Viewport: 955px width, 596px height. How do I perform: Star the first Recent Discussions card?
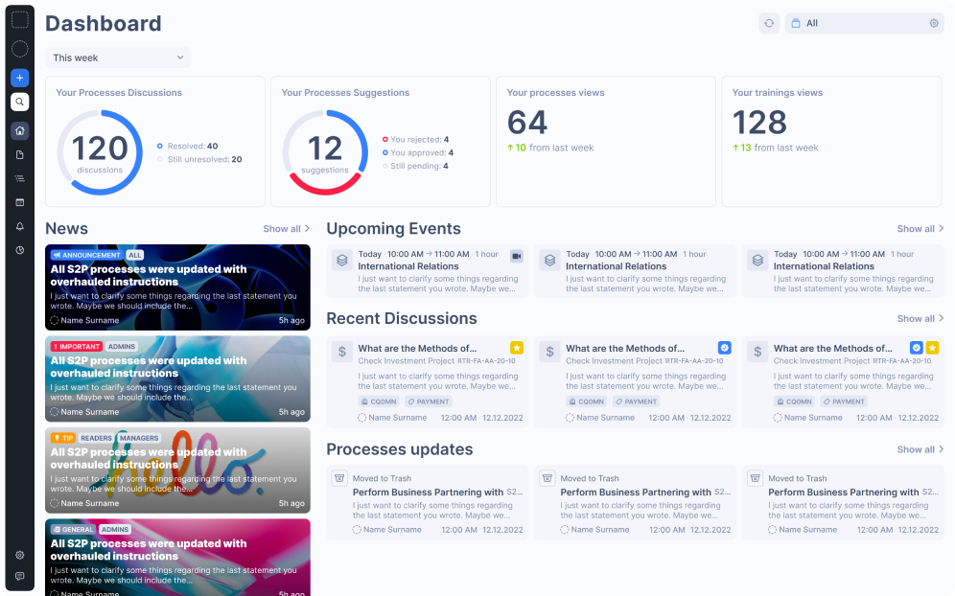tap(516, 347)
